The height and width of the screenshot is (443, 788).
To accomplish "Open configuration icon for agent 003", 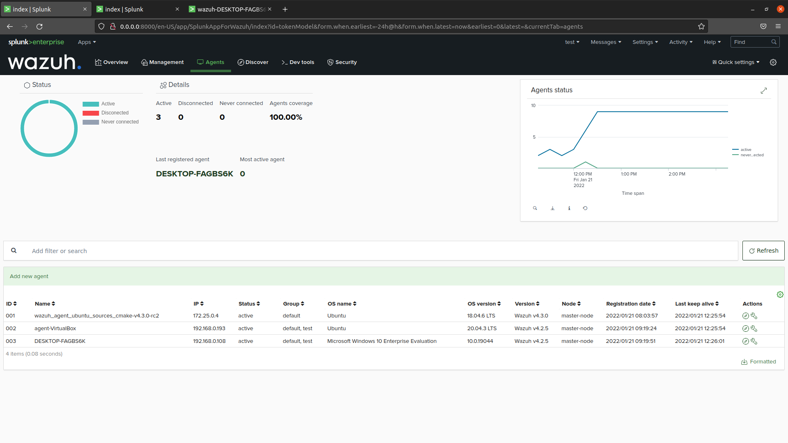I will pyautogui.click(x=754, y=341).
